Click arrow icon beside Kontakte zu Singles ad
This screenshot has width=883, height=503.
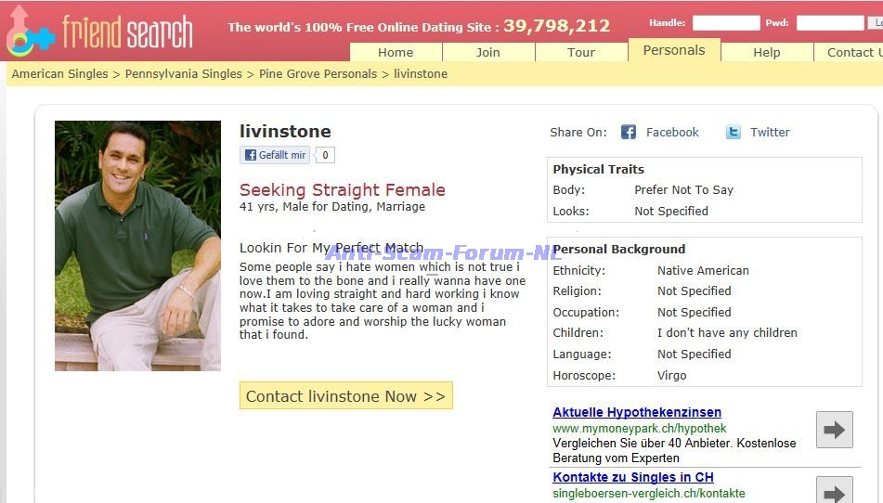(x=834, y=489)
